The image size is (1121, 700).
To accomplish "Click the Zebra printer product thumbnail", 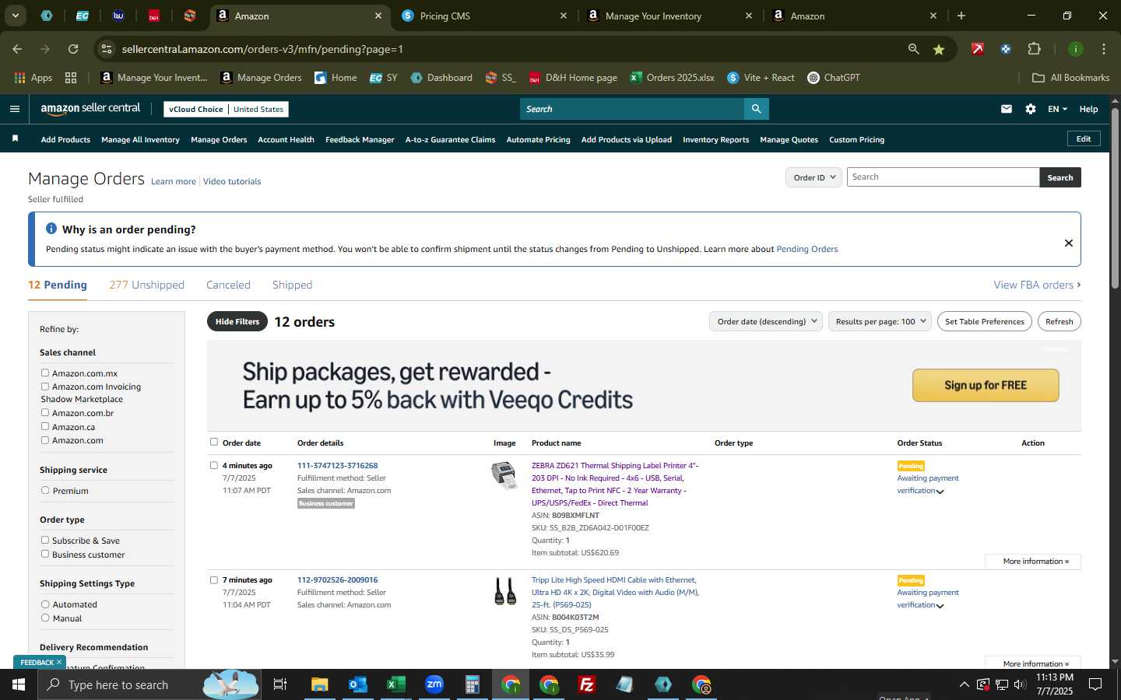I will pos(504,475).
